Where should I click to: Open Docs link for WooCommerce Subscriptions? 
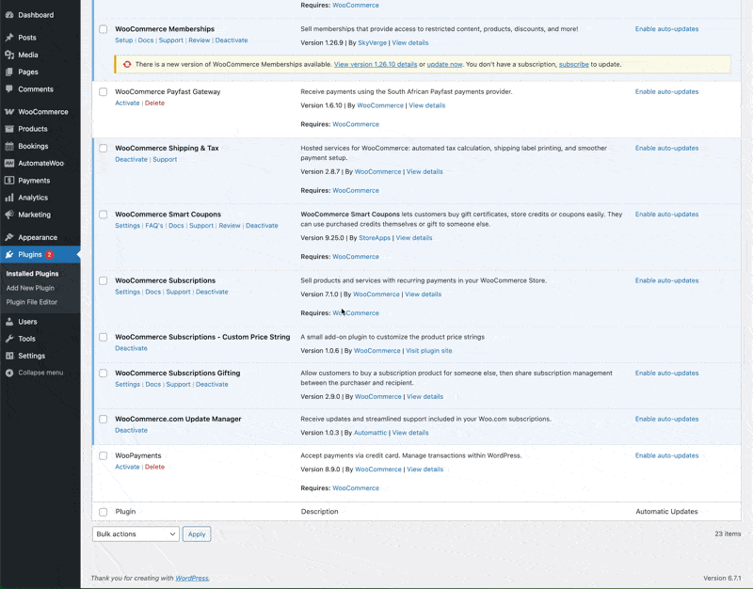point(153,292)
